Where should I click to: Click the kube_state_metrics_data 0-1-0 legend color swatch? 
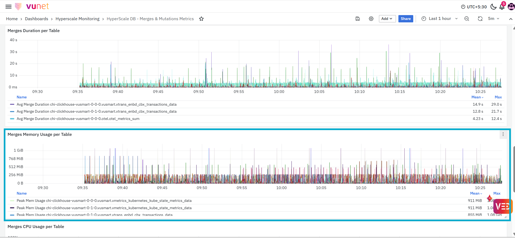[12, 208]
